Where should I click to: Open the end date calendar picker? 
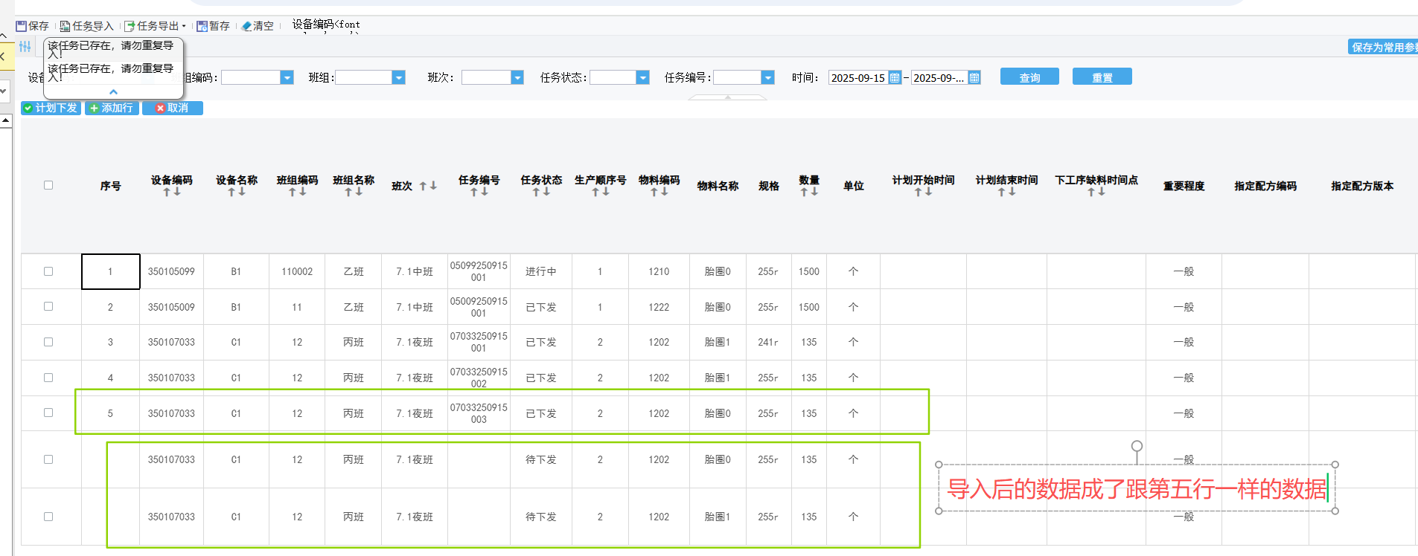974,77
